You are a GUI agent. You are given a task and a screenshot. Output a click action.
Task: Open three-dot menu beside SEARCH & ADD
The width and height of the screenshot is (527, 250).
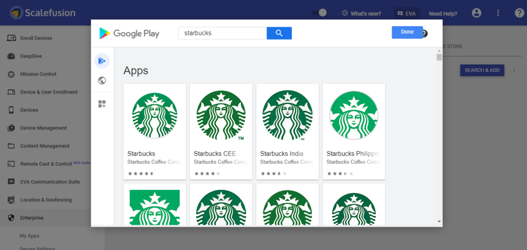coord(514,70)
